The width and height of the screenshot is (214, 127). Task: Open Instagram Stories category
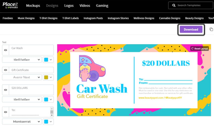(118, 18)
